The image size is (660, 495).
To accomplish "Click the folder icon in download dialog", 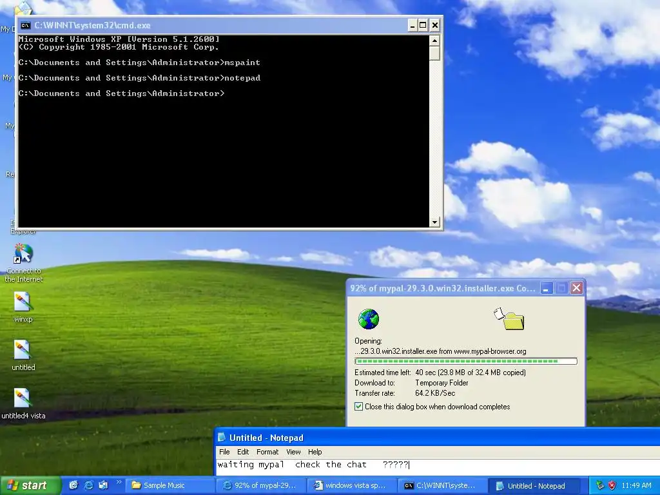I will pyautogui.click(x=514, y=321).
